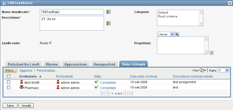Screen dimensions: 233x110
Task: Click localization icon beside Nome visualizzato field
Action: [109, 12]
